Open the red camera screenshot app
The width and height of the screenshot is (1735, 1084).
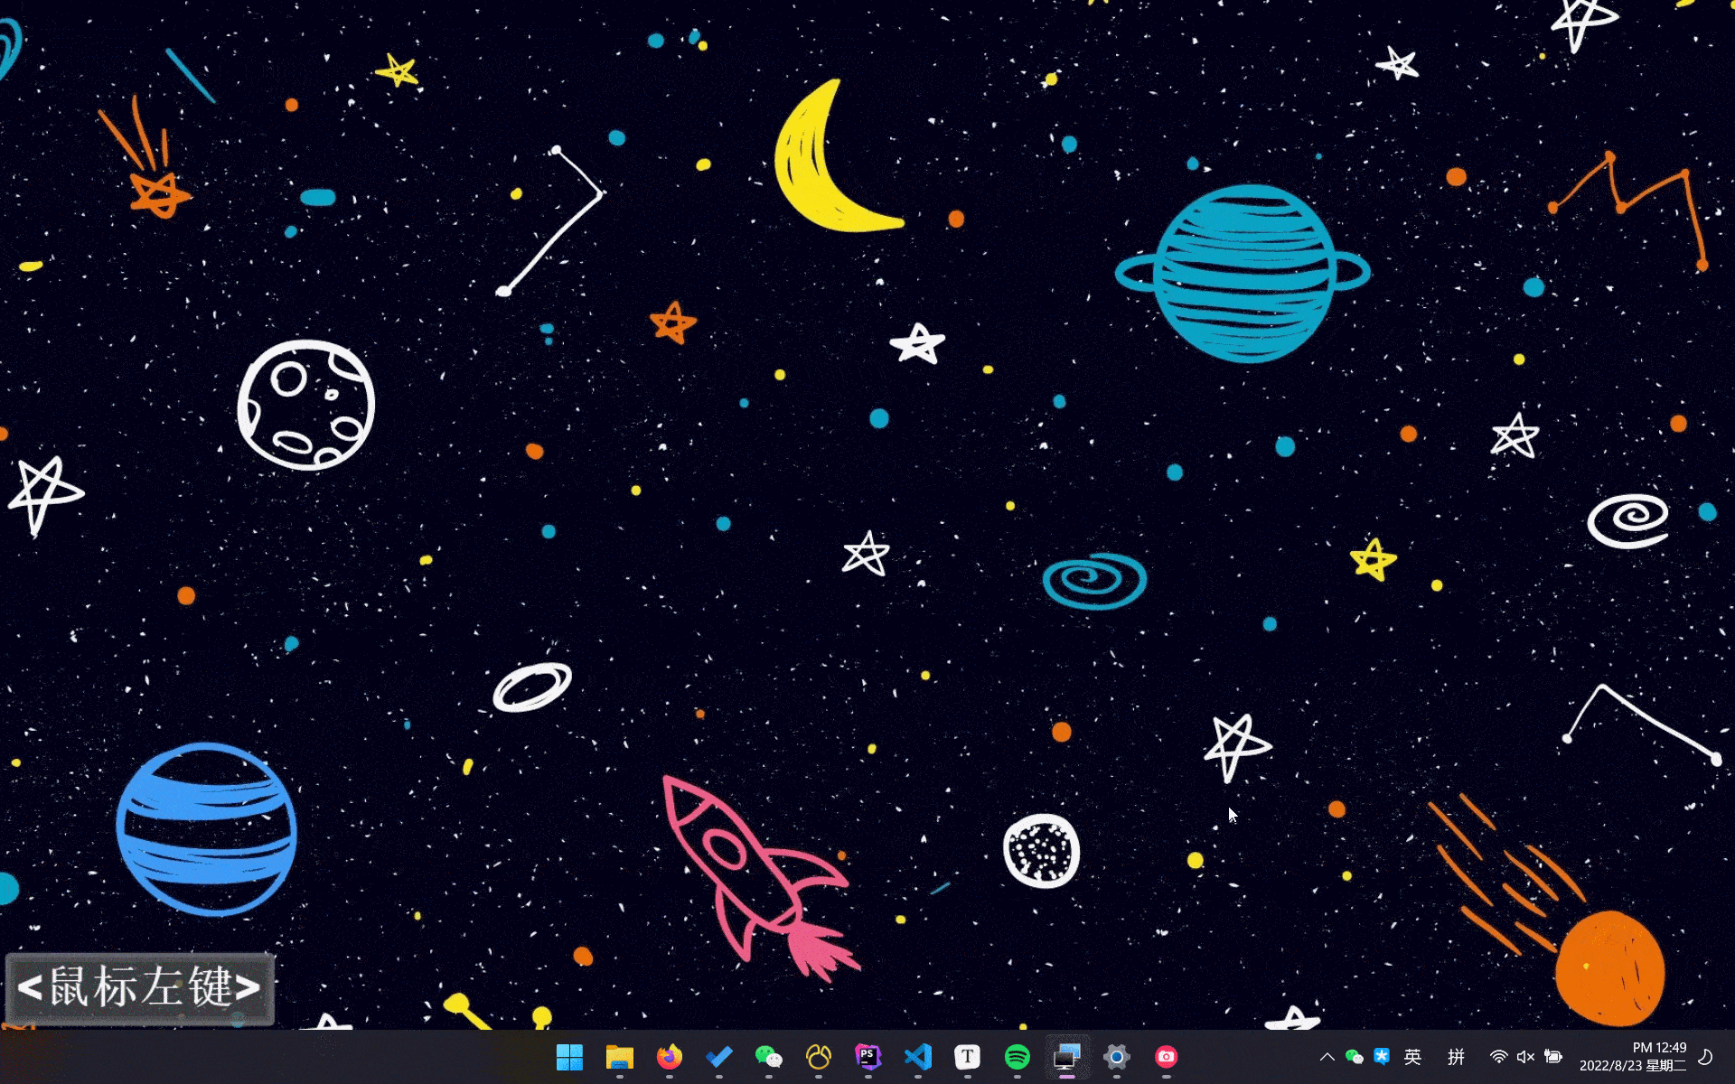click(x=1166, y=1056)
